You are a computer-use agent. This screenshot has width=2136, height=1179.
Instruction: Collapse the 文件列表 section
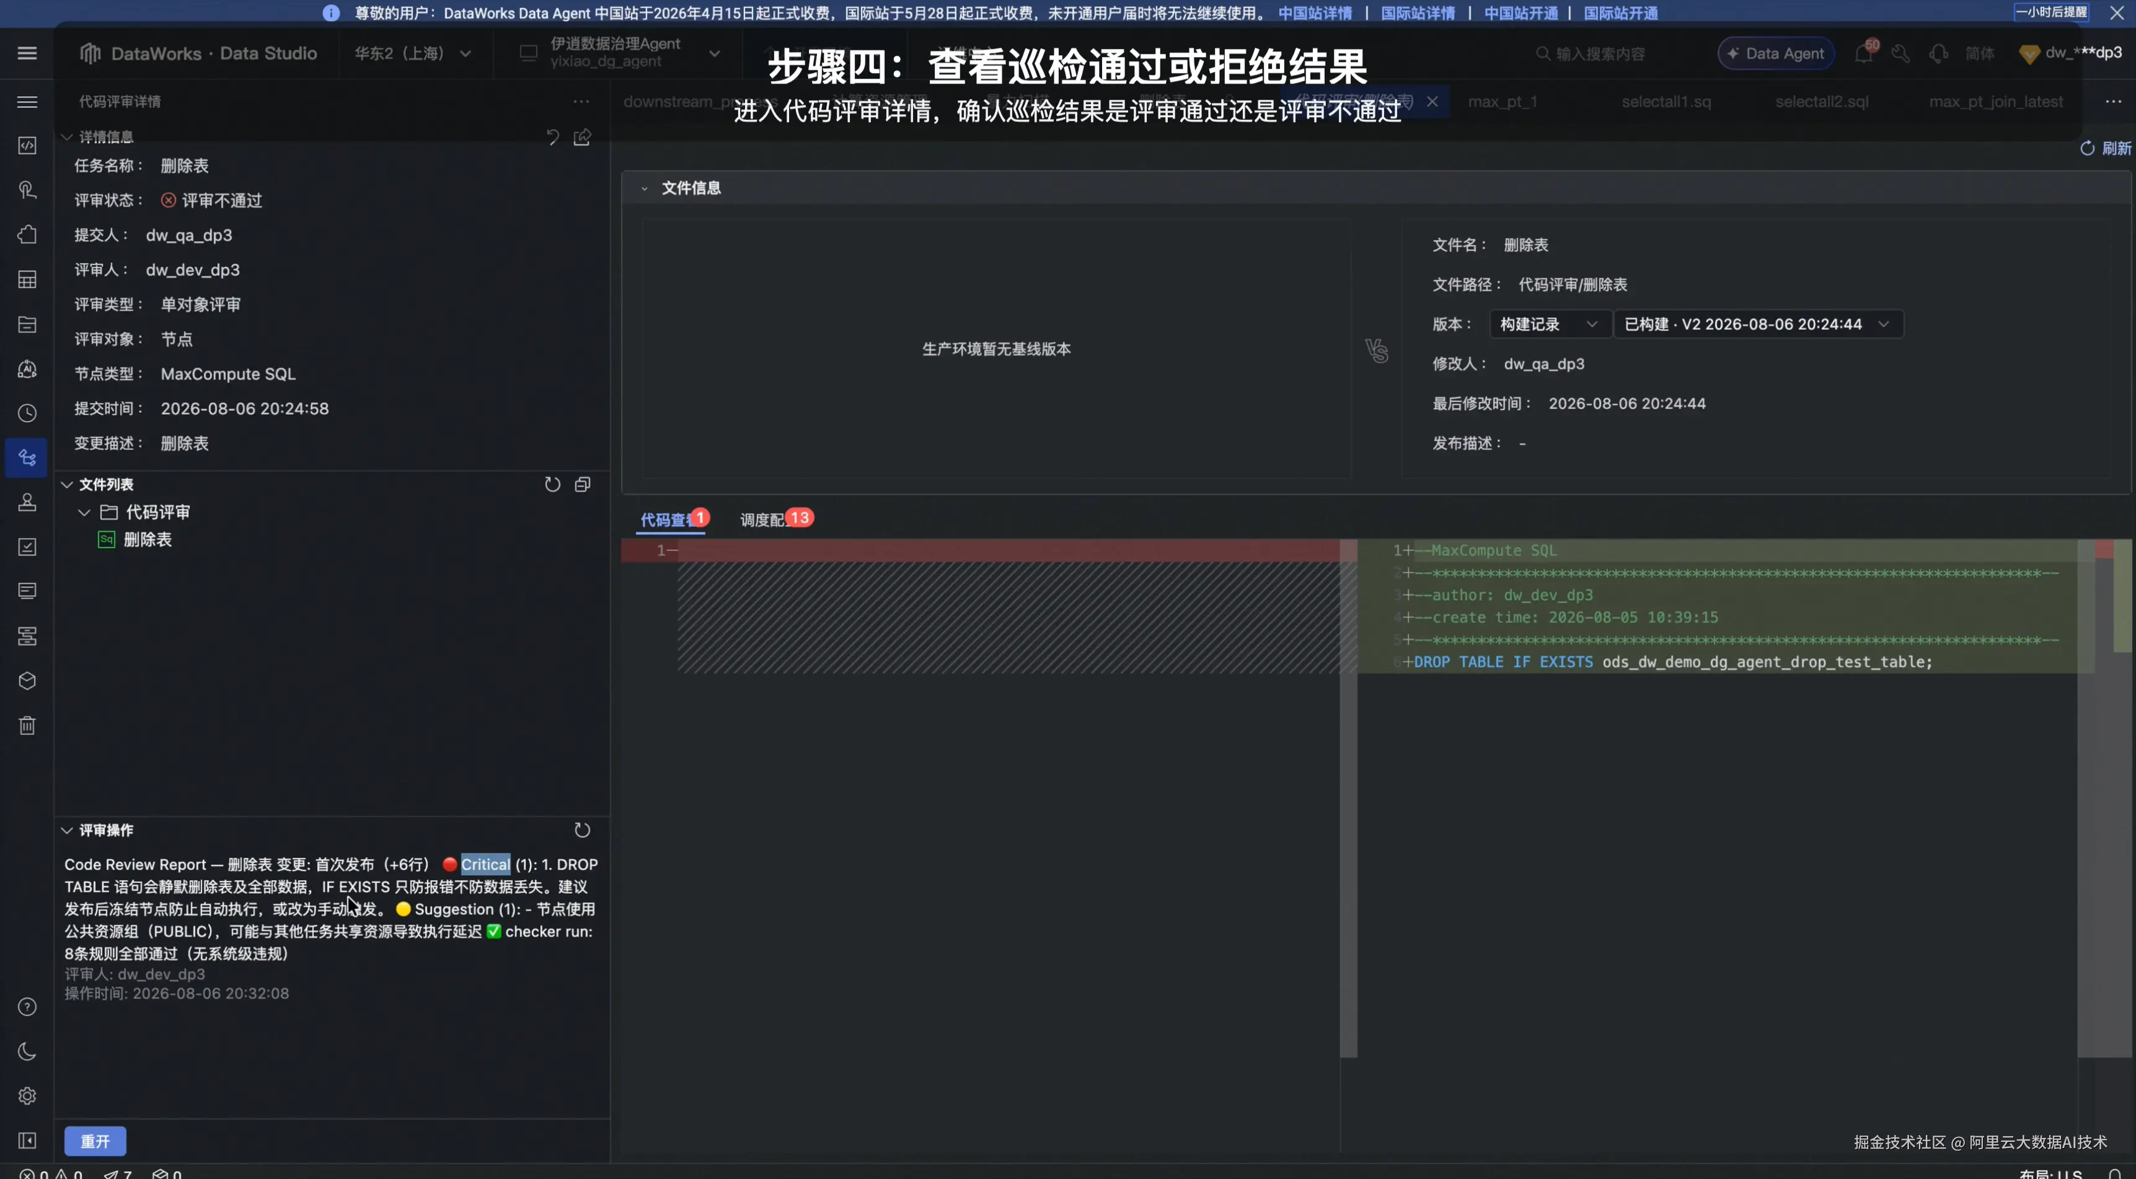67,484
